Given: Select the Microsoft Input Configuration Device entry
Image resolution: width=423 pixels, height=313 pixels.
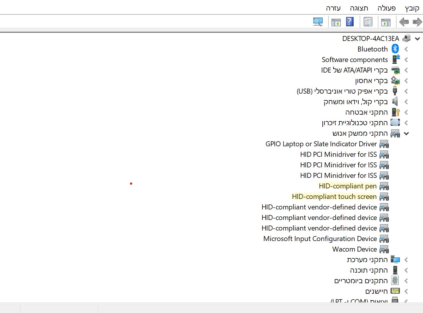Looking at the screenshot, I should click(320, 239).
